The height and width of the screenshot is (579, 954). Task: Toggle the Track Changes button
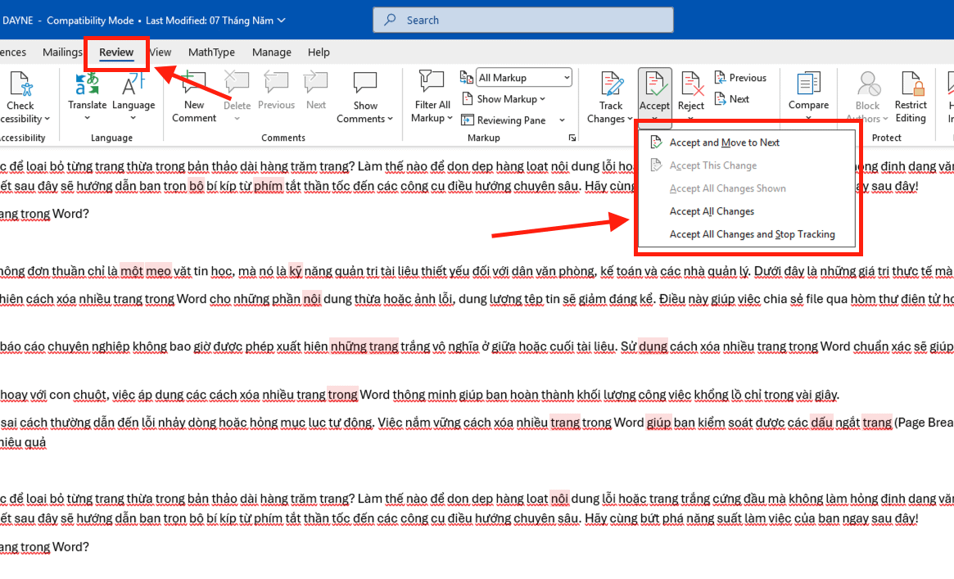click(609, 96)
